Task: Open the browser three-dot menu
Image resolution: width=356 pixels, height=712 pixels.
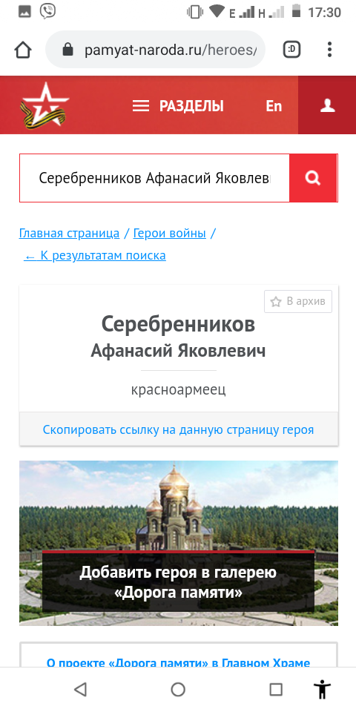Action: [x=329, y=50]
